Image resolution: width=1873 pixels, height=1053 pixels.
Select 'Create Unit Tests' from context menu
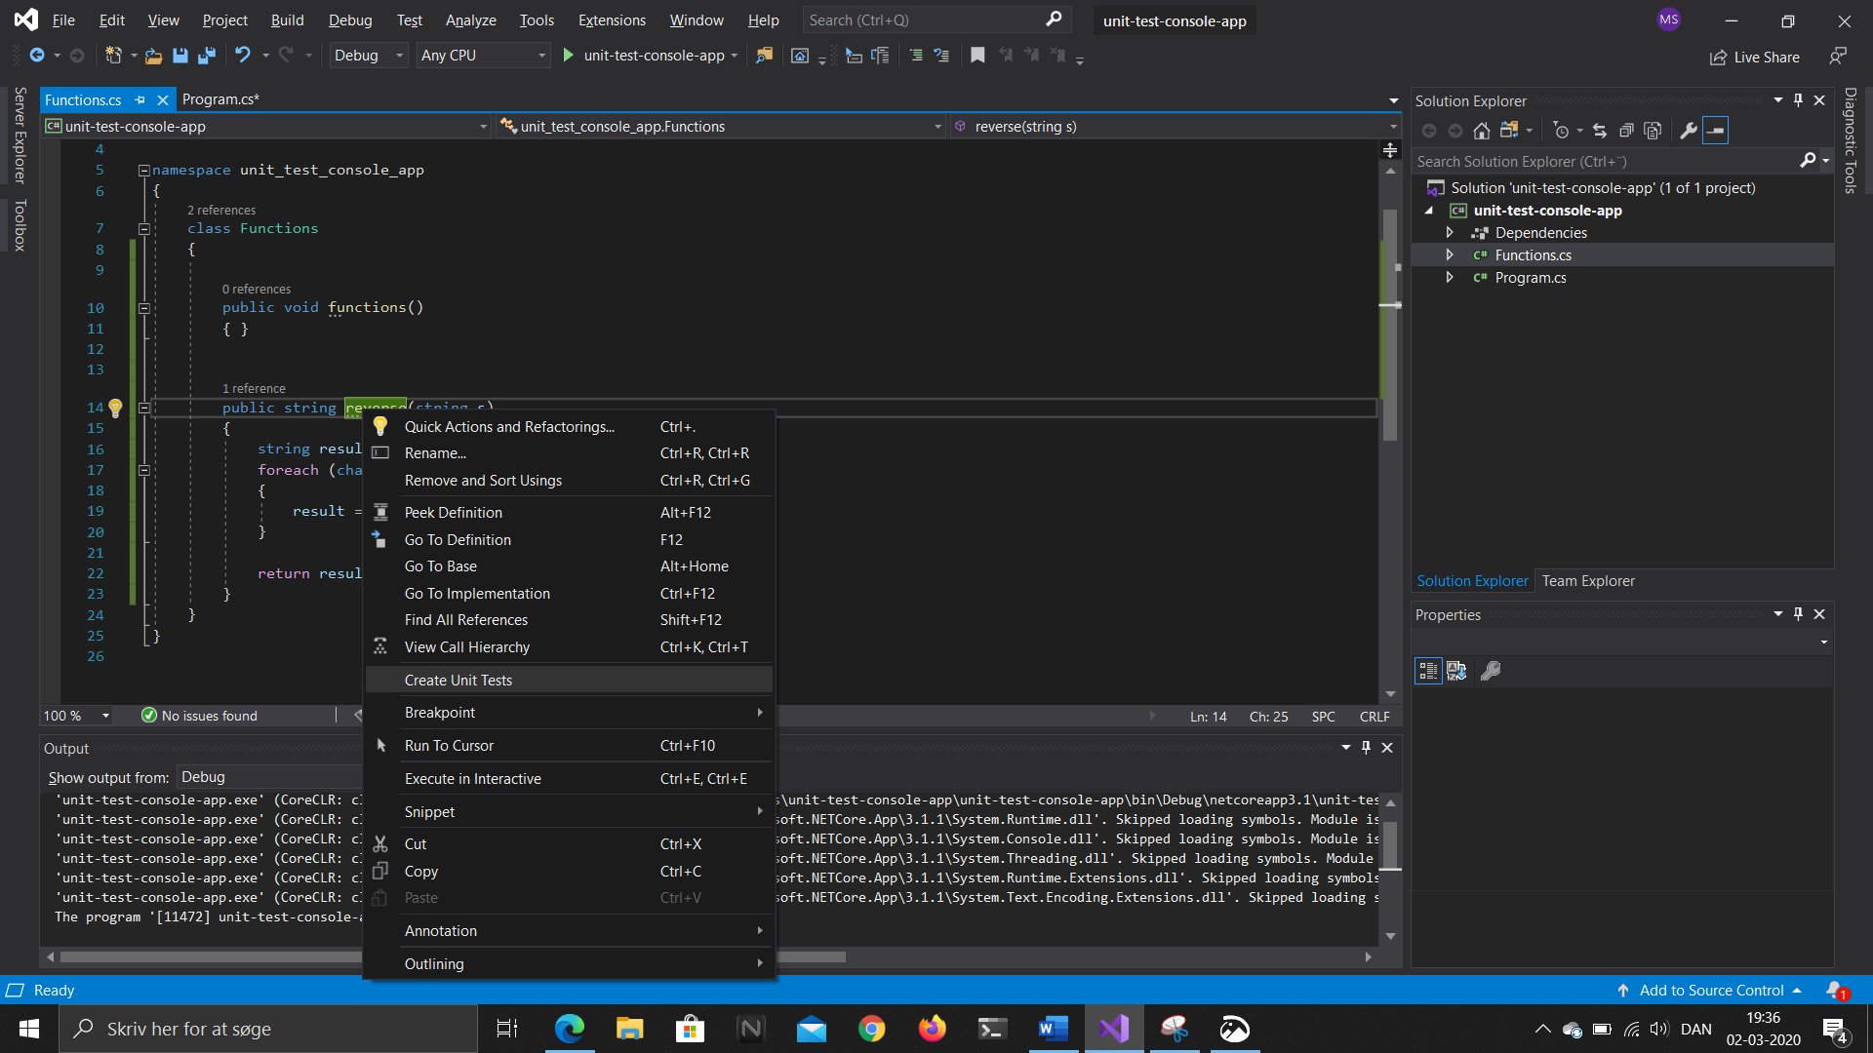coord(458,679)
